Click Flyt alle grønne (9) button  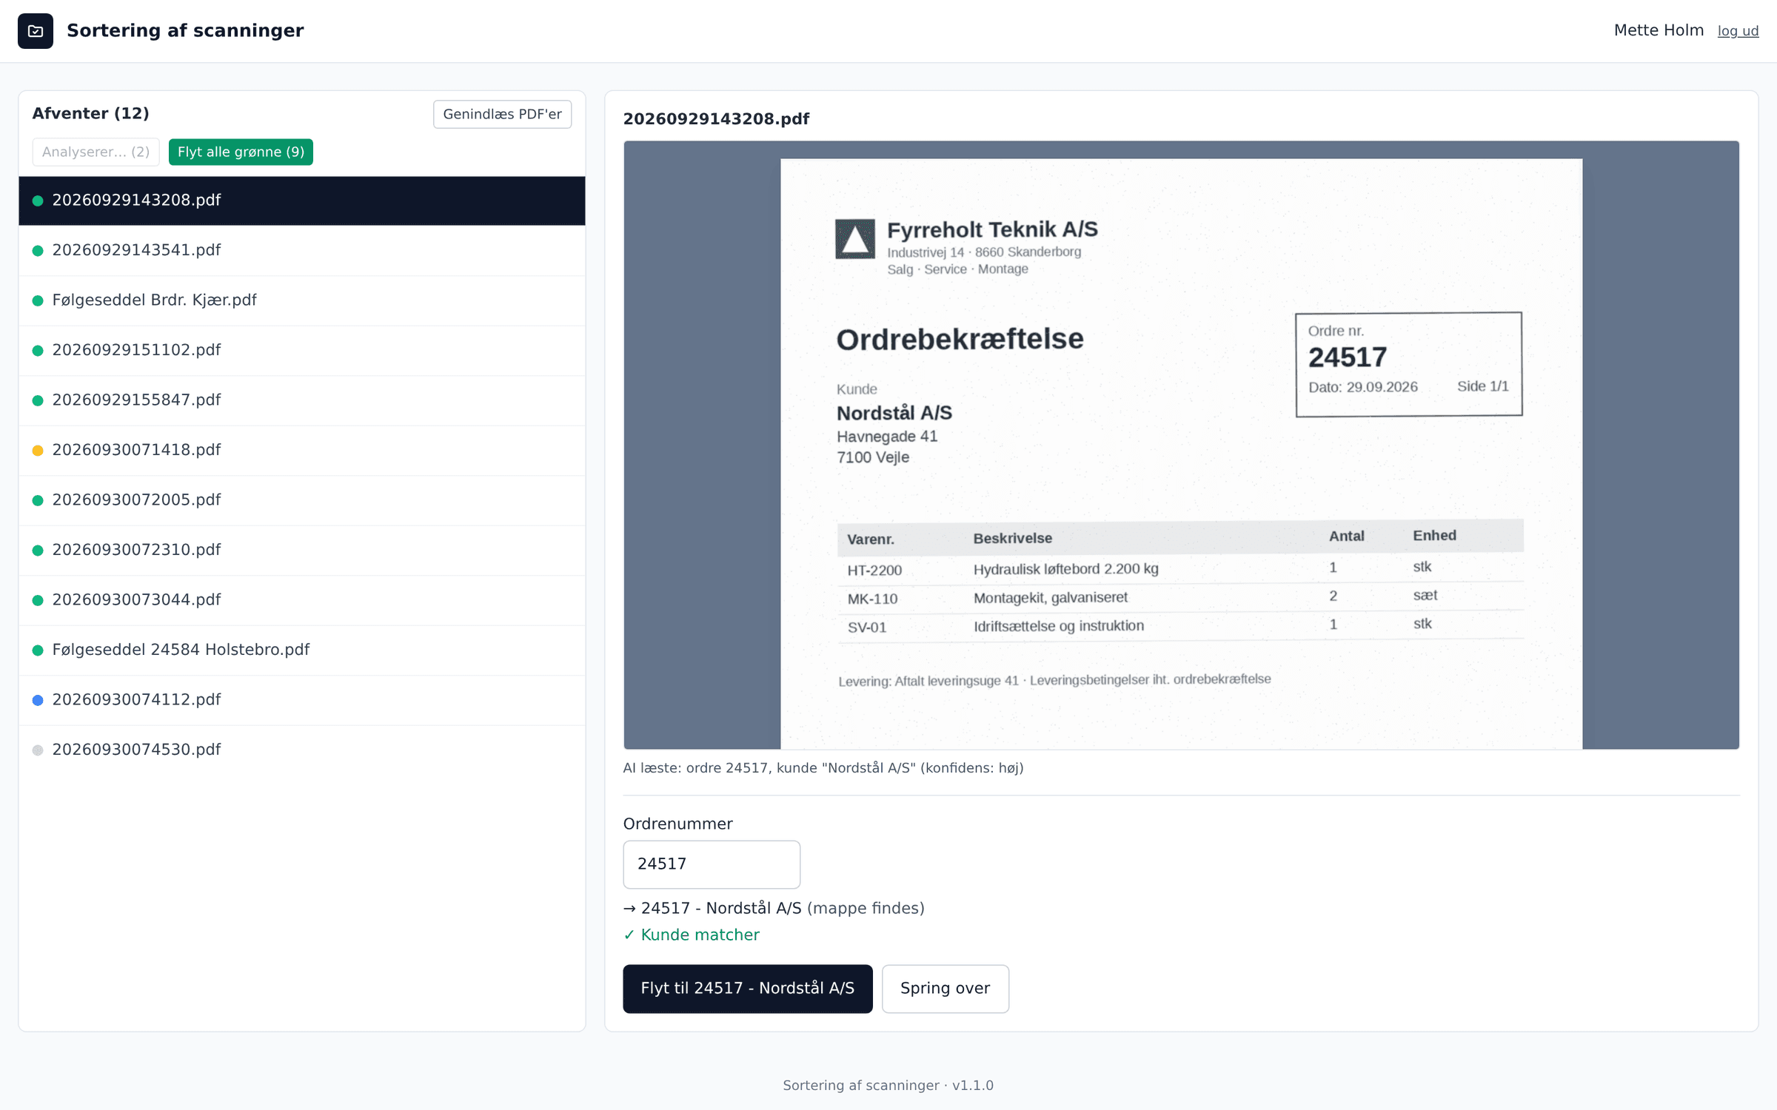(241, 152)
